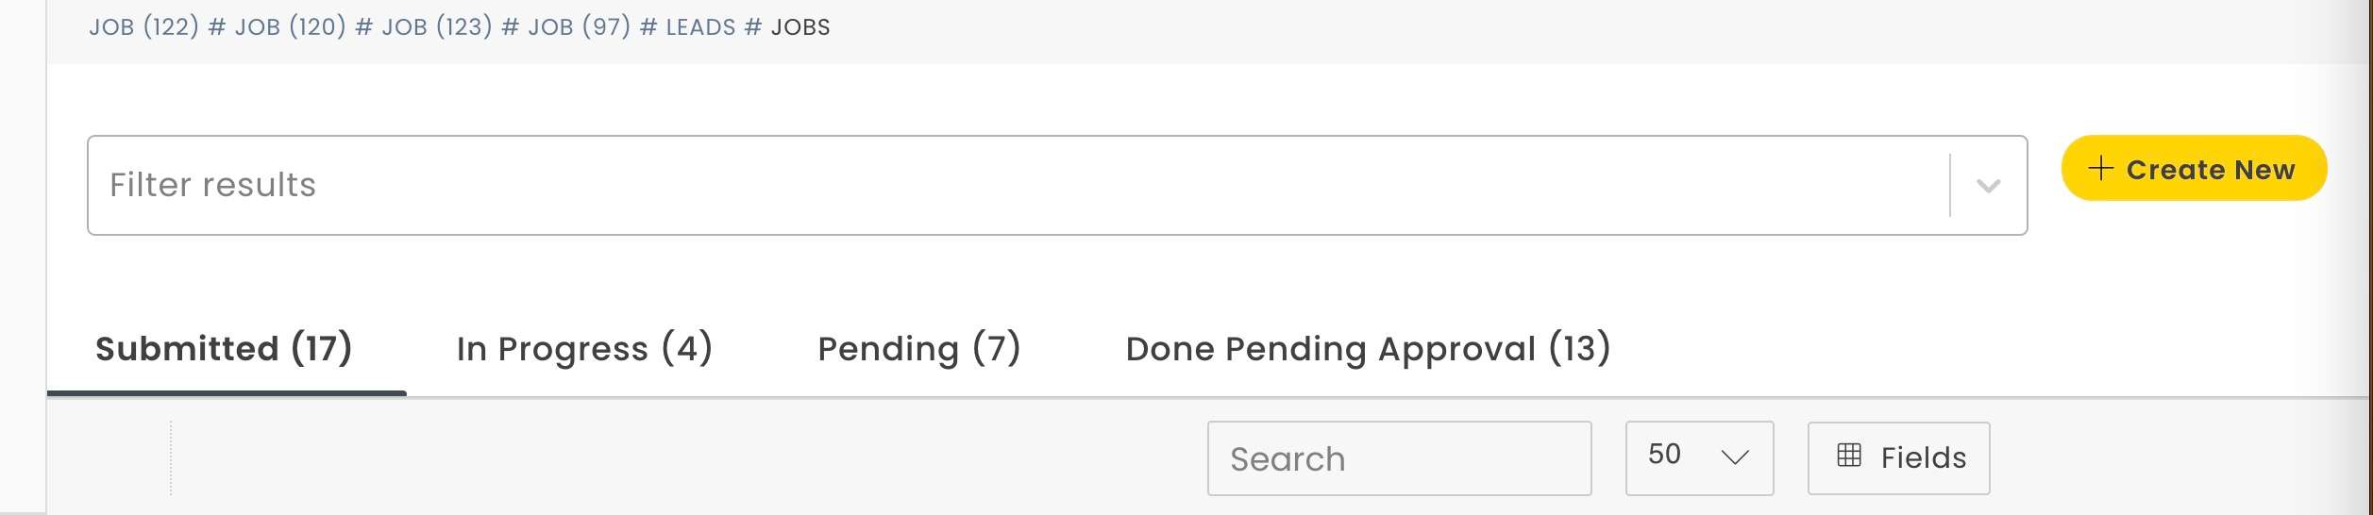Focus the Filter results text field

[1015, 186]
